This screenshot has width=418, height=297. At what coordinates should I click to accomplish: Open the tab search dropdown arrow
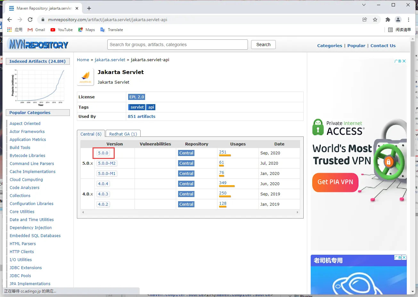[x=364, y=5]
